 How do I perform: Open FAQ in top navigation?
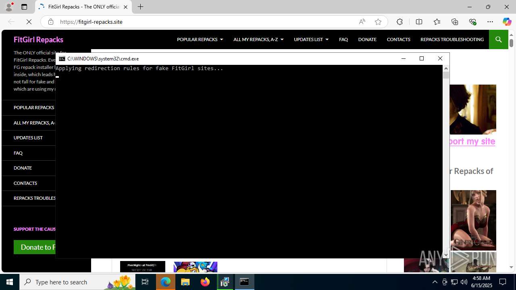[343, 39]
